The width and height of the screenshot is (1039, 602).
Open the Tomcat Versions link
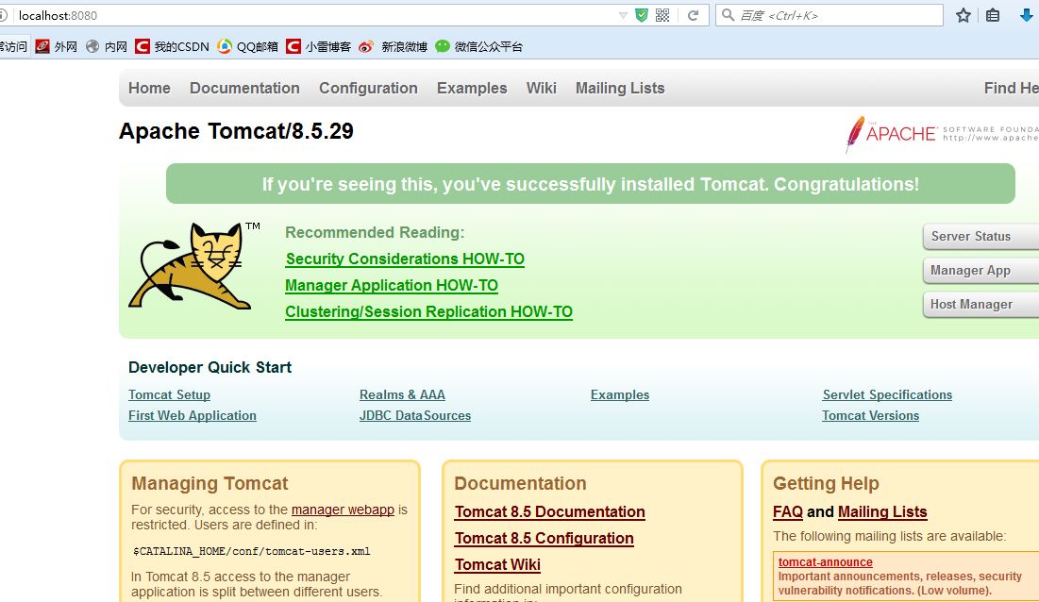871,415
